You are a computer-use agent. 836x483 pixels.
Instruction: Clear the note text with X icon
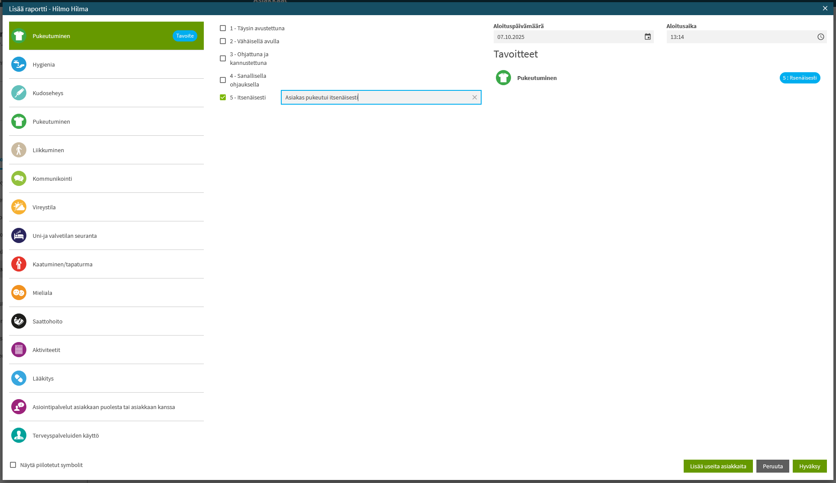[474, 97]
